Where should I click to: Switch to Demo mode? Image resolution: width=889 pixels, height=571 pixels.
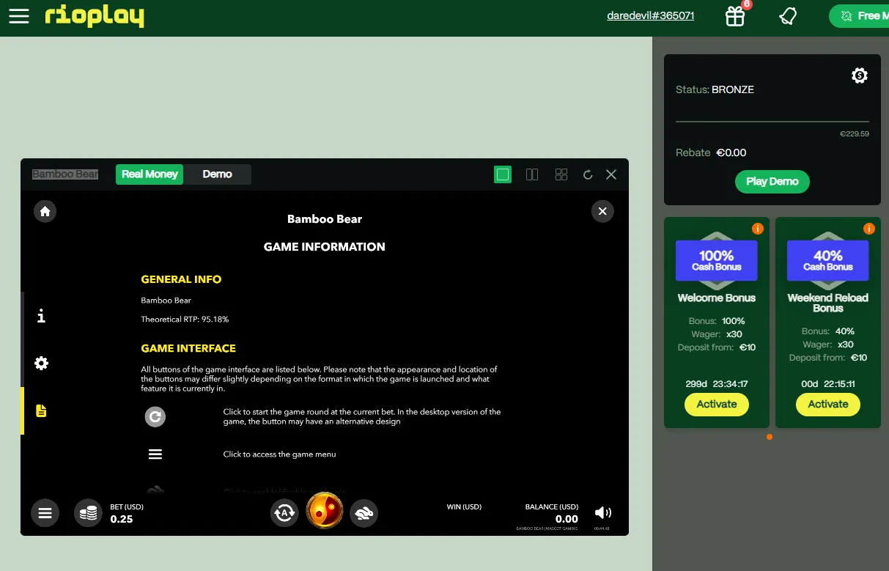coord(217,174)
